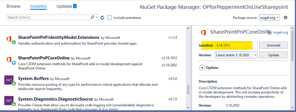Switch to the Browse tab
Screen dimensions: 296x112
click(x=13, y=6)
